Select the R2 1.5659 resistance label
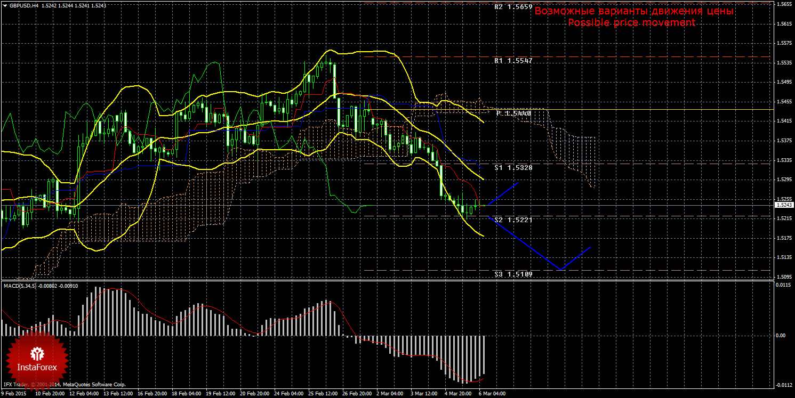The image size is (795, 398). click(x=513, y=7)
